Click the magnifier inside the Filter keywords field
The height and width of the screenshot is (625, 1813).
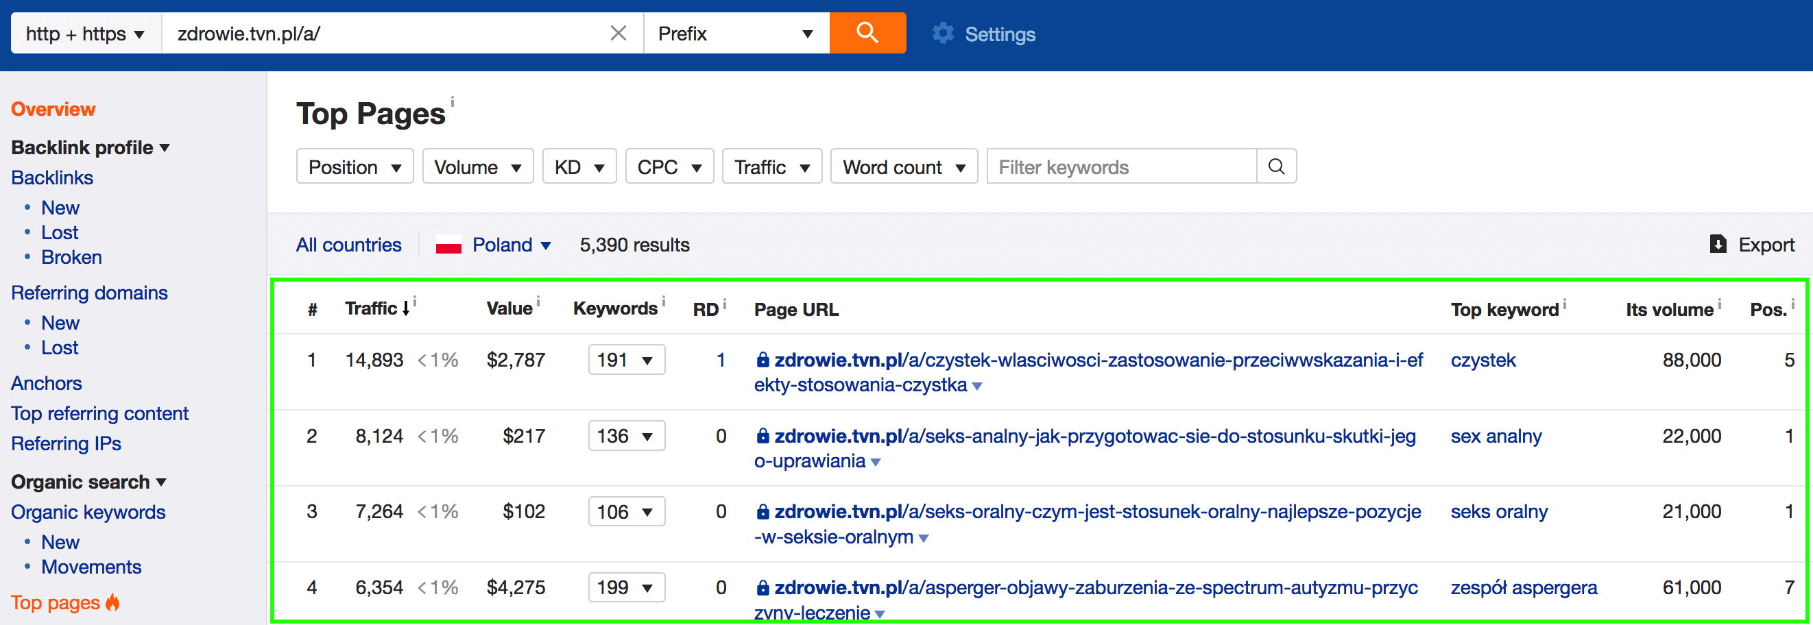coord(1277,167)
